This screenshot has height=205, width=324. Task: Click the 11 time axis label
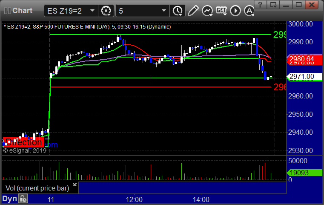tap(51, 199)
